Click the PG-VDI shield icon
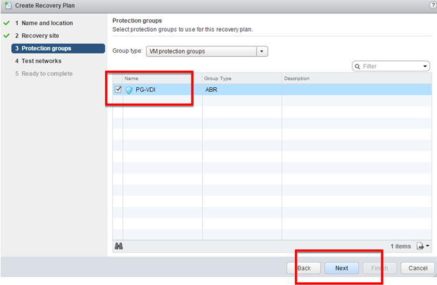The image size is (437, 285). (x=130, y=90)
